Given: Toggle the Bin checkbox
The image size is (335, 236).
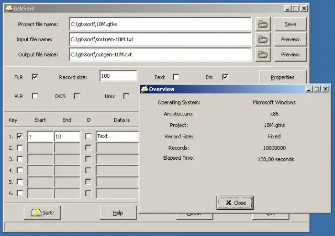Looking at the screenshot, I should (225, 77).
